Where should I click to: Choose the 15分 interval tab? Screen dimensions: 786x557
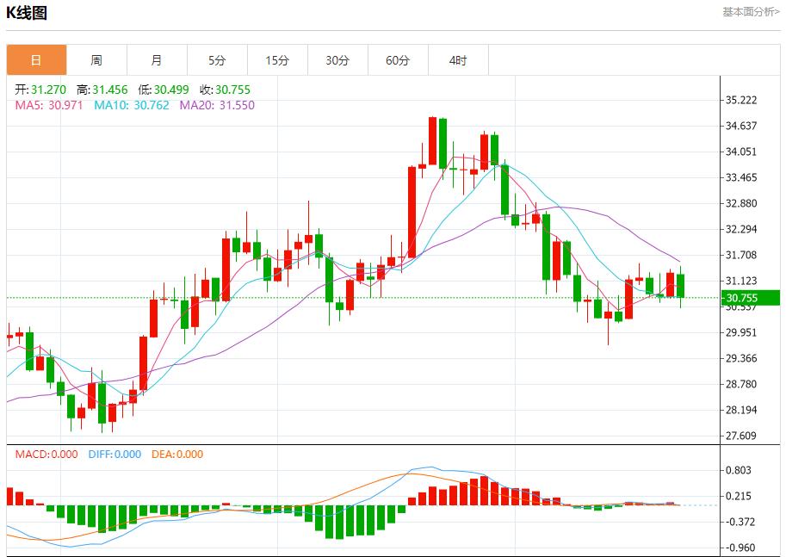(x=277, y=60)
